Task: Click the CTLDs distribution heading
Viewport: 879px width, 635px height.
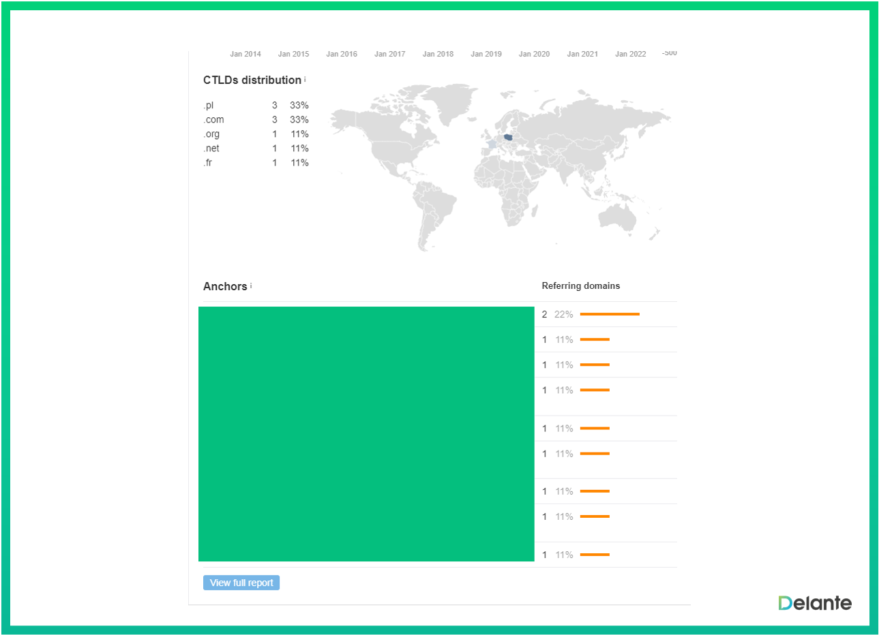Action: 252,80
